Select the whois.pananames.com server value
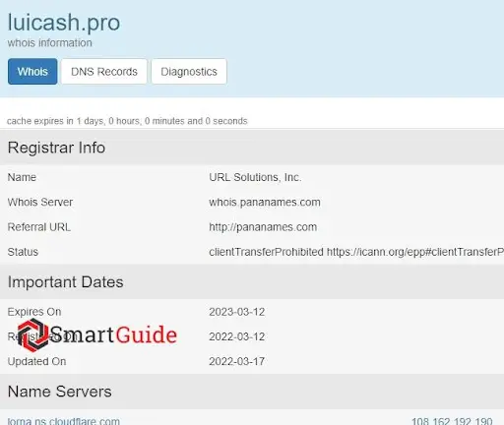504x425 pixels. (265, 202)
